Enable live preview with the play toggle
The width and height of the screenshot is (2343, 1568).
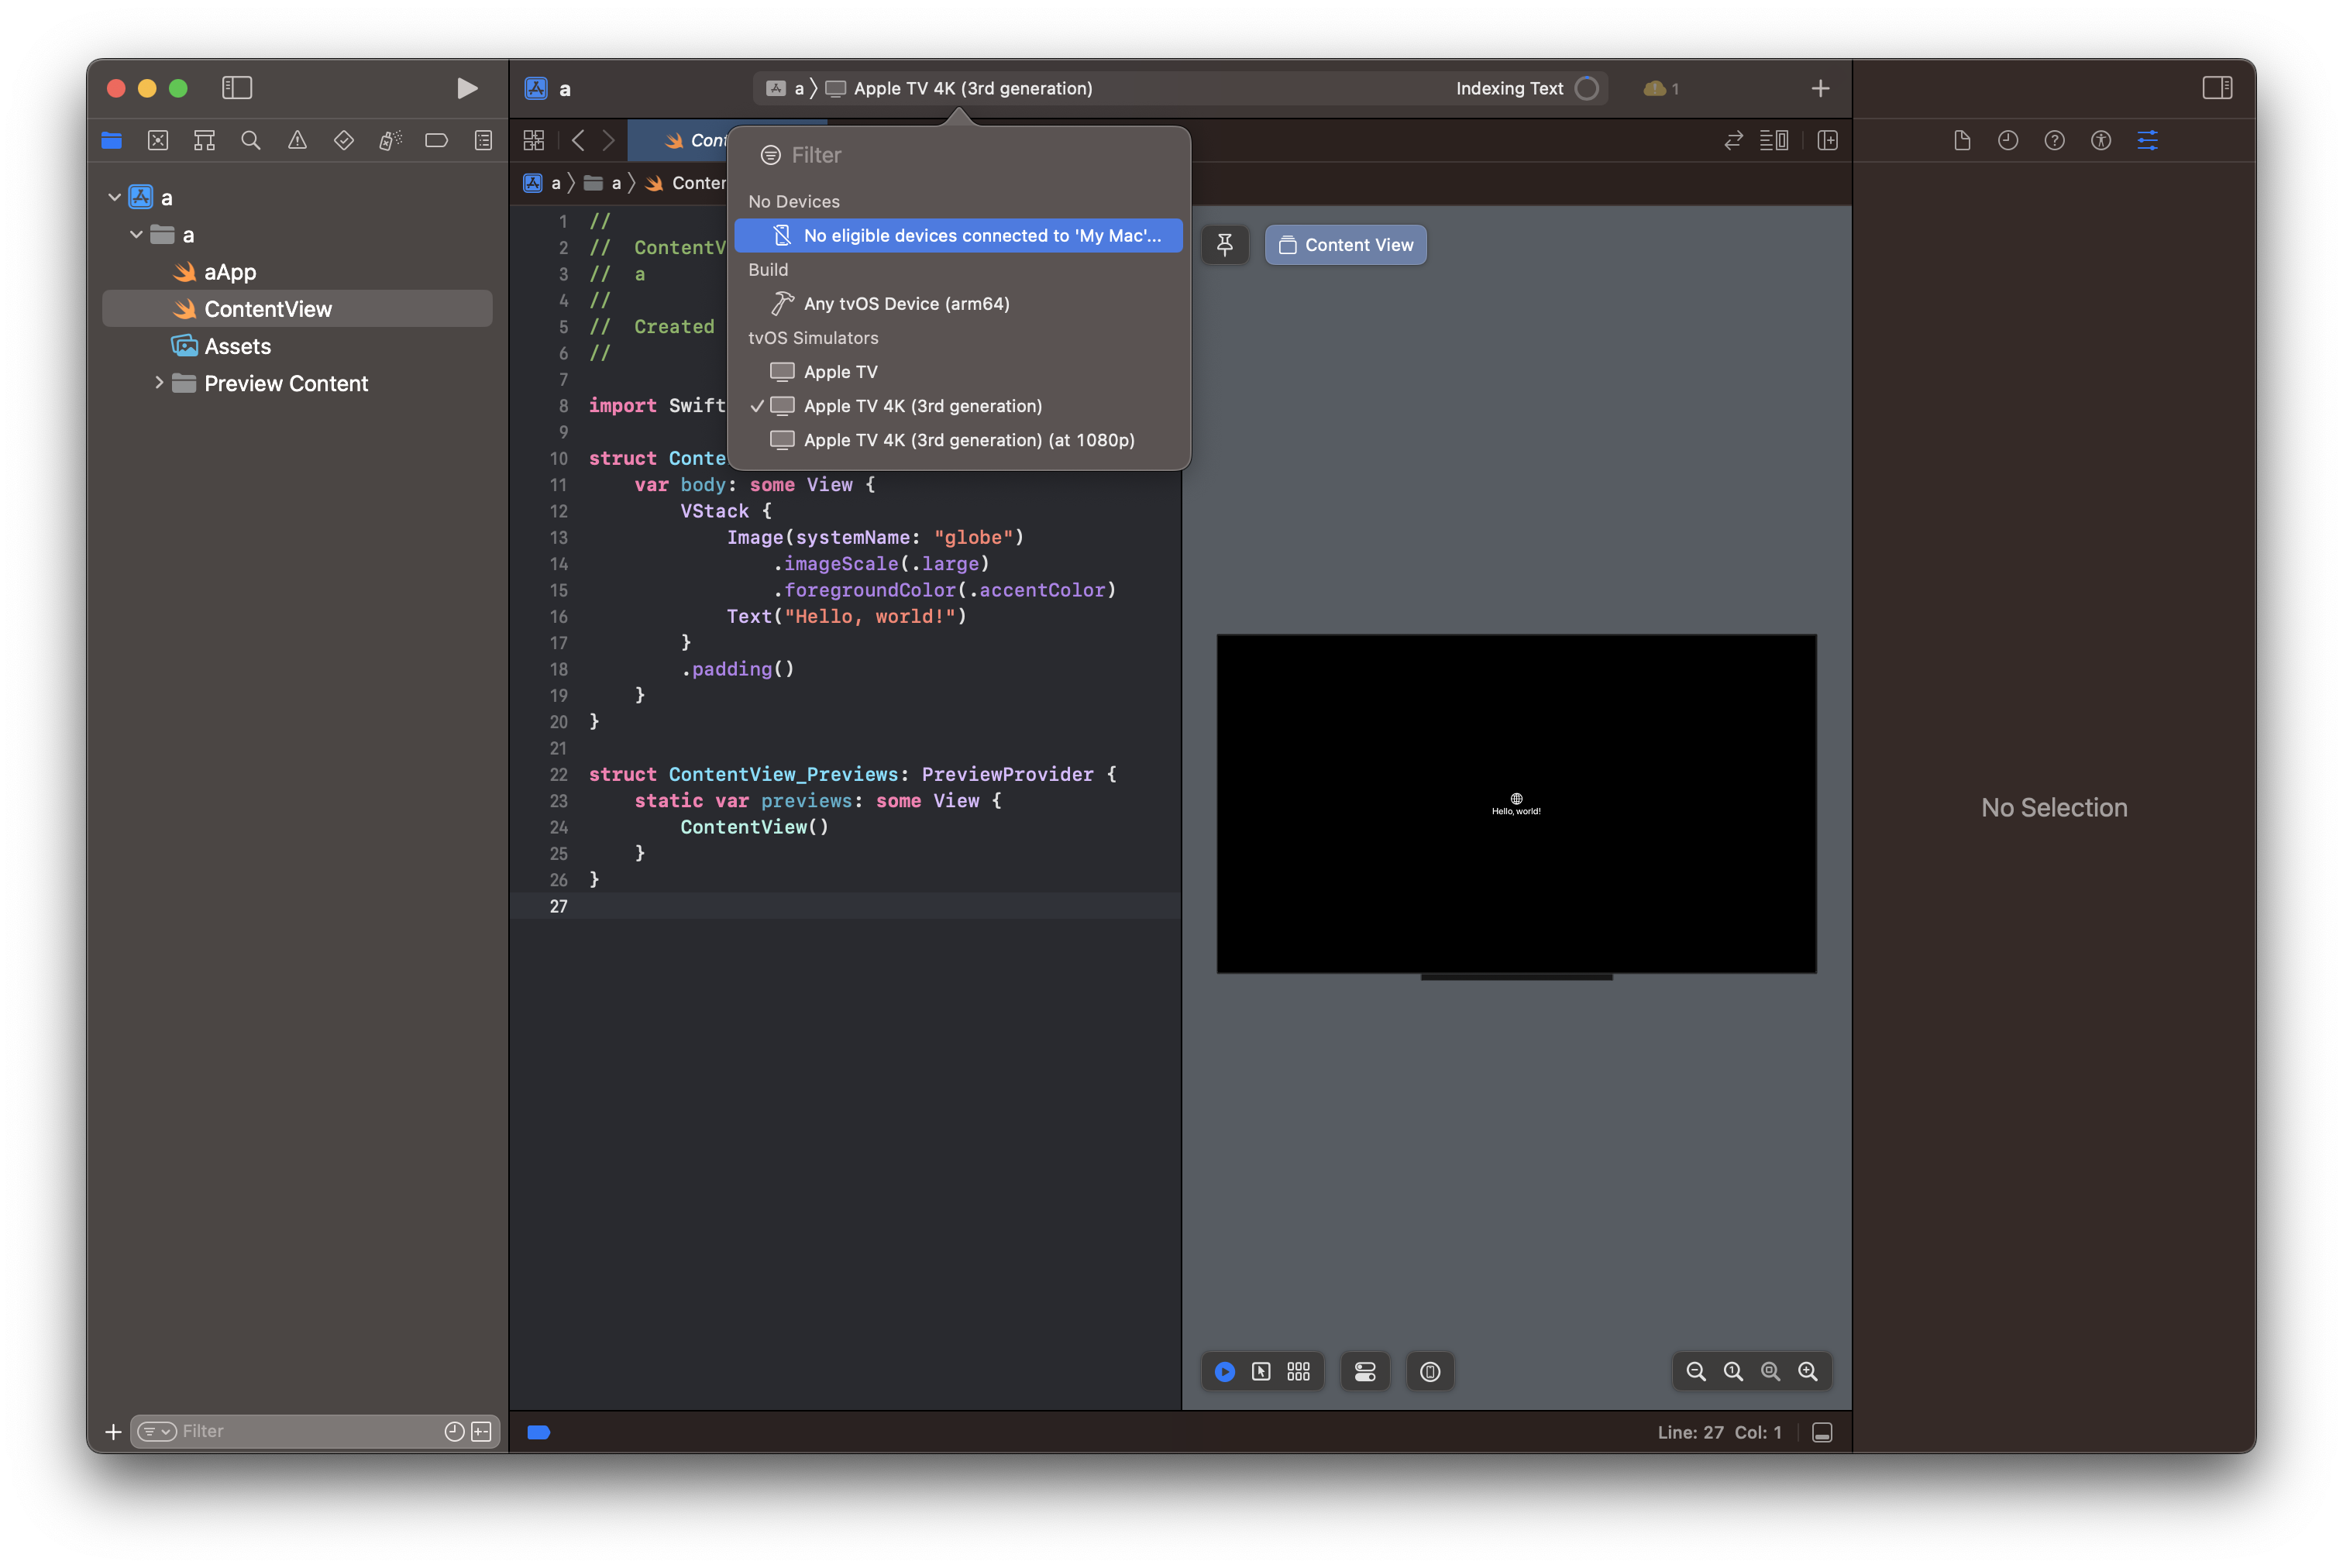pyautogui.click(x=1225, y=1371)
